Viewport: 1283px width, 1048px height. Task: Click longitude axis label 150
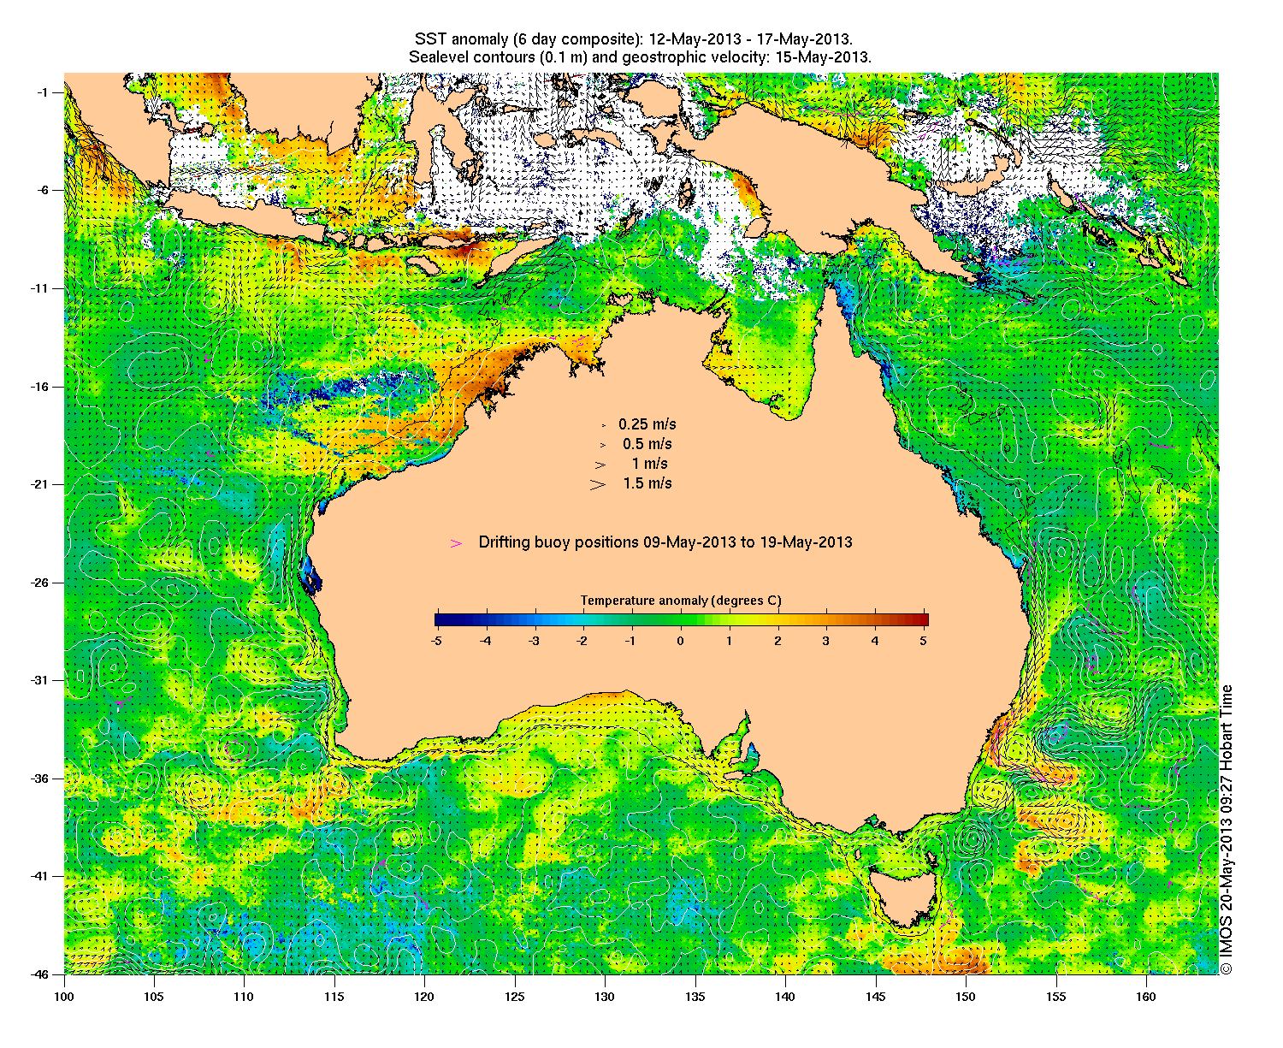tap(966, 997)
